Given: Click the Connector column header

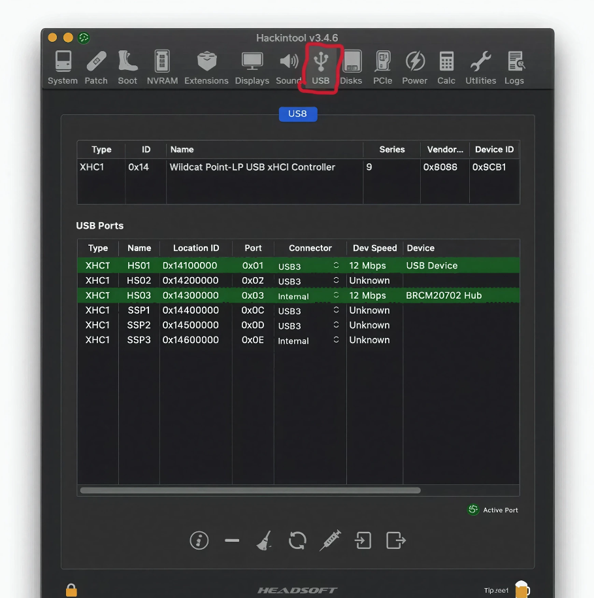Looking at the screenshot, I should pos(310,248).
